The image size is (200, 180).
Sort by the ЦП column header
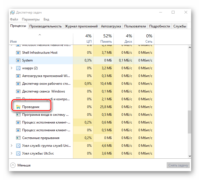click(x=83, y=39)
